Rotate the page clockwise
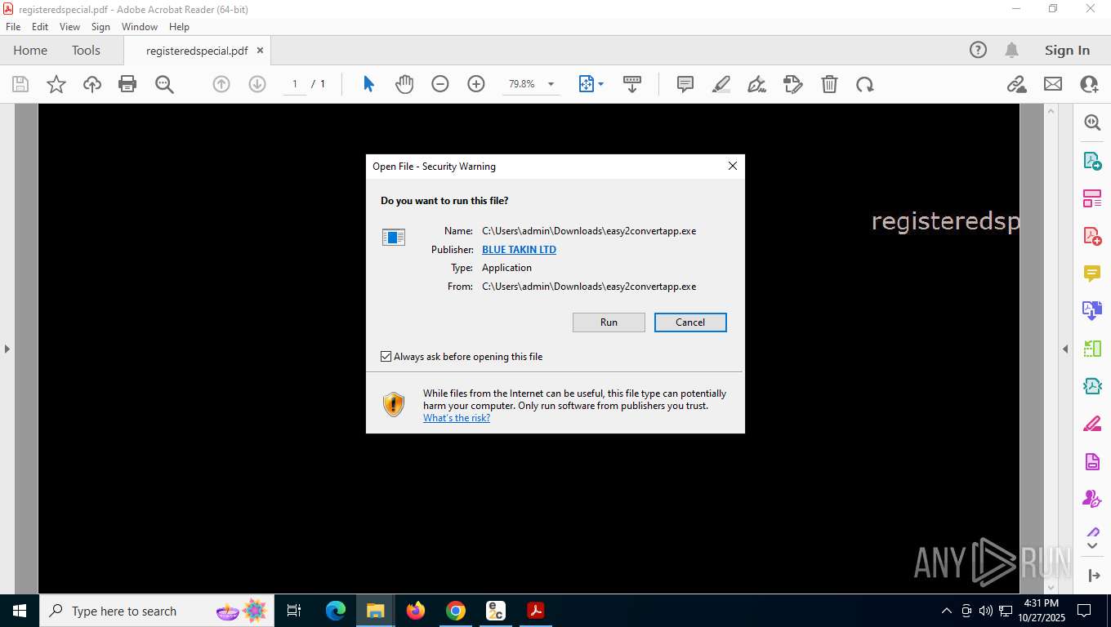This screenshot has width=1111, height=627. pos(865,84)
